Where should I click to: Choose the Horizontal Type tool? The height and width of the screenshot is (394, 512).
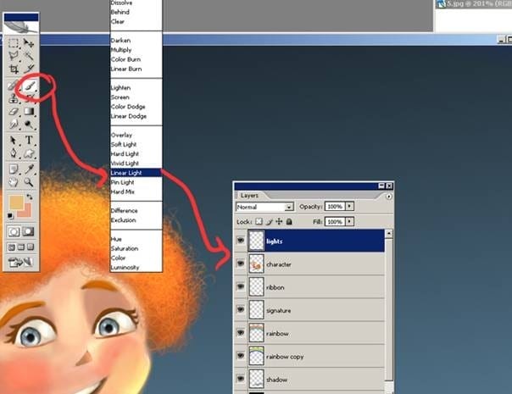pos(30,140)
